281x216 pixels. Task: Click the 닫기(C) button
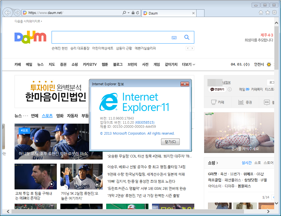(x=170, y=142)
